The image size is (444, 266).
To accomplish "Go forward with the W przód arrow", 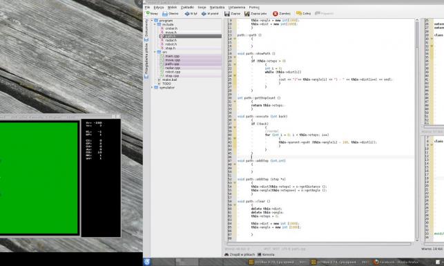I will pyautogui.click(x=204, y=13).
